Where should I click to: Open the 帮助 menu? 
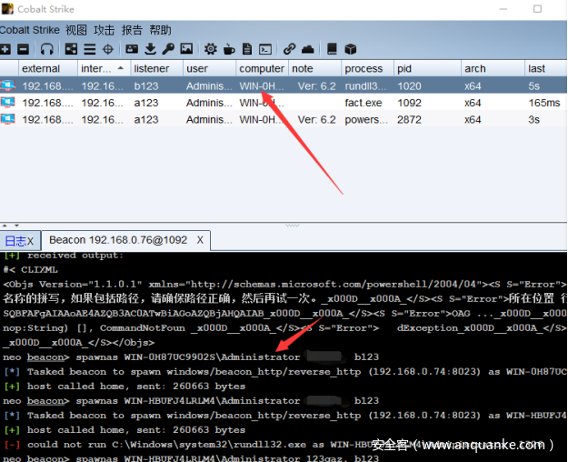[x=160, y=30]
